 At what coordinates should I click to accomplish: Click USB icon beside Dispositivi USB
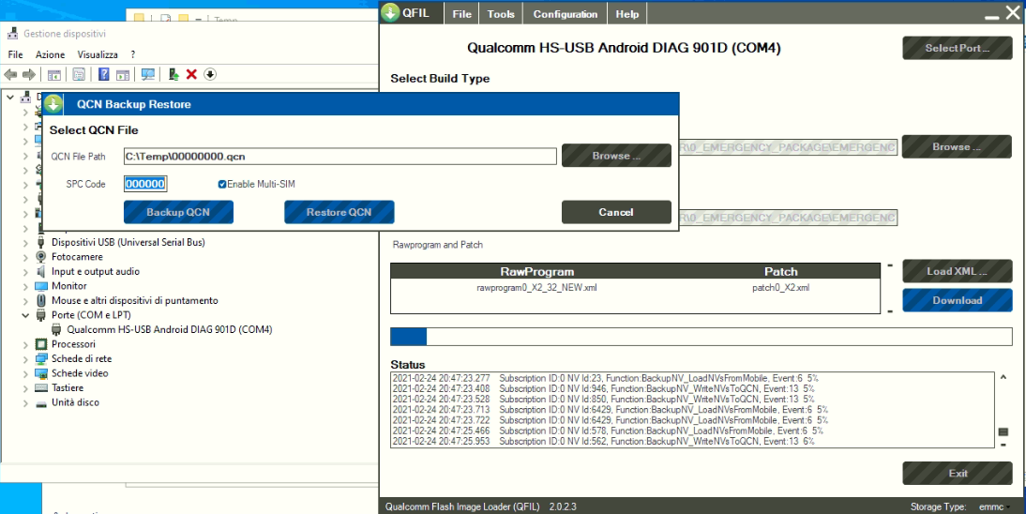(41, 242)
